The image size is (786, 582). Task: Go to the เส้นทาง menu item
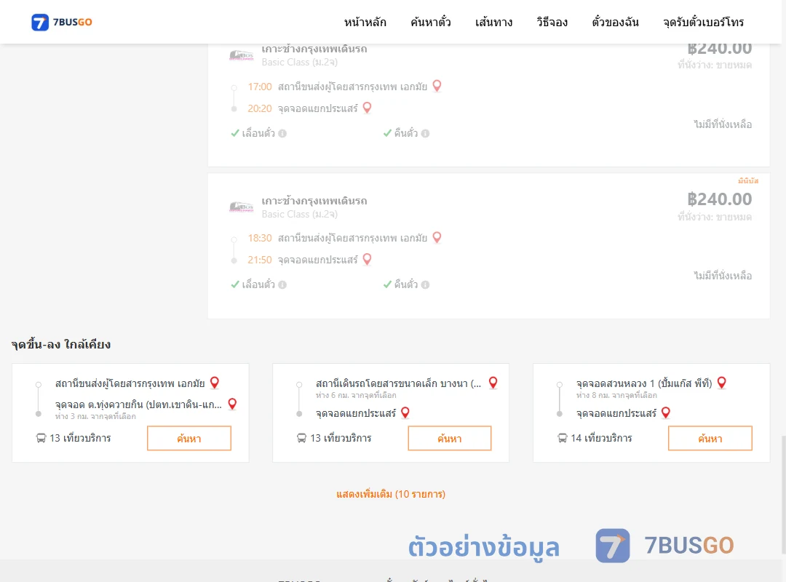[x=493, y=22]
